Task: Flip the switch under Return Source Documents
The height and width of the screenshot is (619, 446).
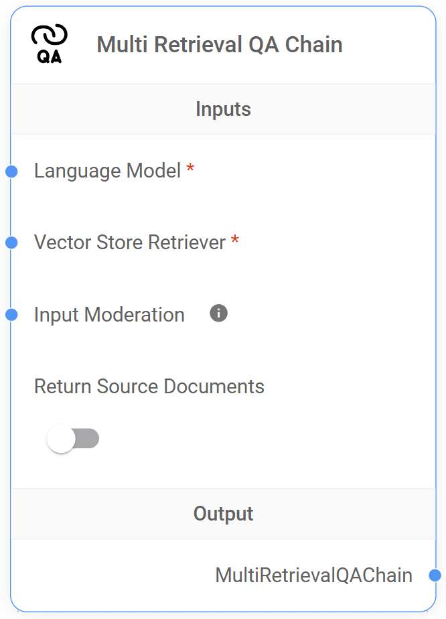Action: pos(72,438)
